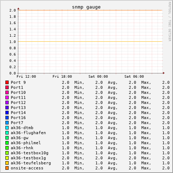Click the Sat 06:00 axis marker
The image size is (173, 173).
click(134, 77)
